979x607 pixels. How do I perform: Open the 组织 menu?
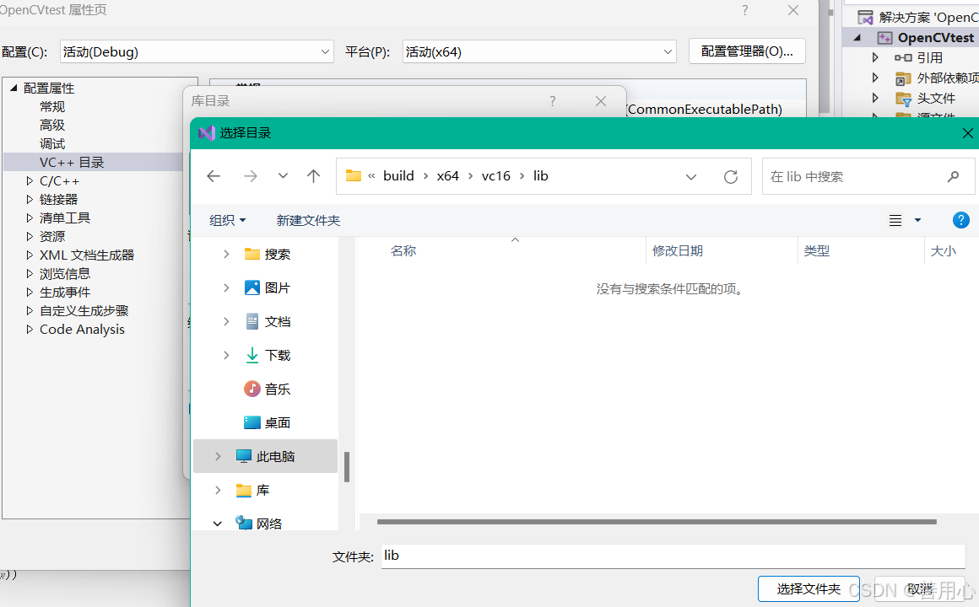pos(227,220)
